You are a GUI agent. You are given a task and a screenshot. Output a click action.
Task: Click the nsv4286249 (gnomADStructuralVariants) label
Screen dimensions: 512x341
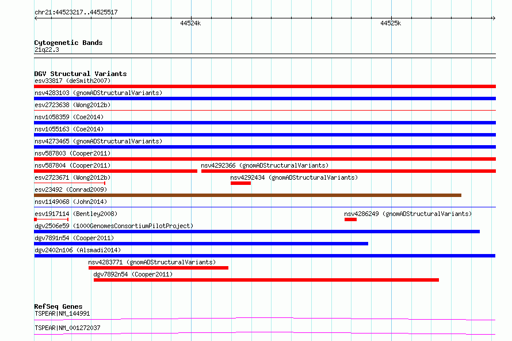408,214
